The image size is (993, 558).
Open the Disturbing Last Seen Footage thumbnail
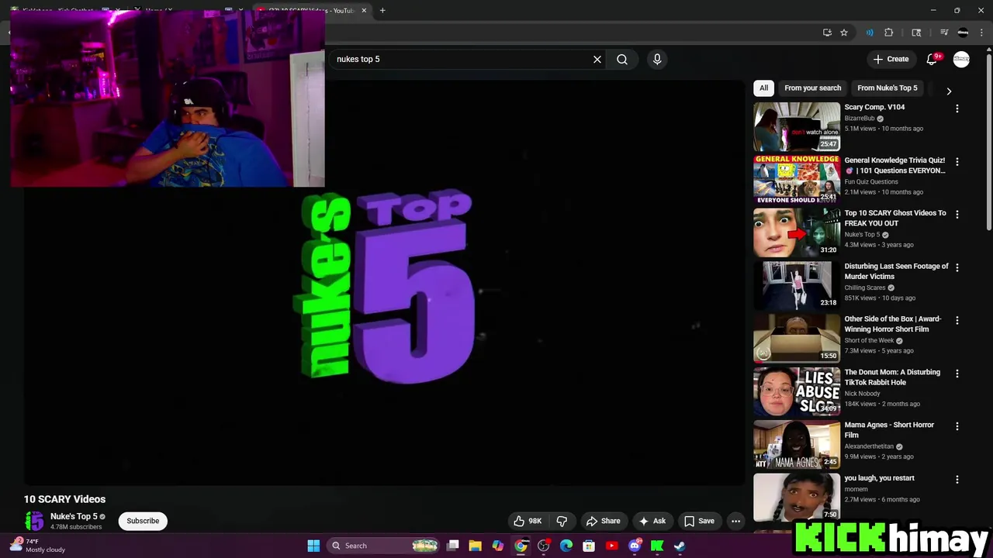(797, 285)
